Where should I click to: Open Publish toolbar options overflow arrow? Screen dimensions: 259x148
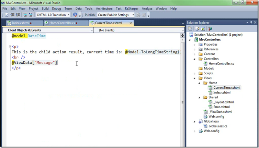coord(148,16)
